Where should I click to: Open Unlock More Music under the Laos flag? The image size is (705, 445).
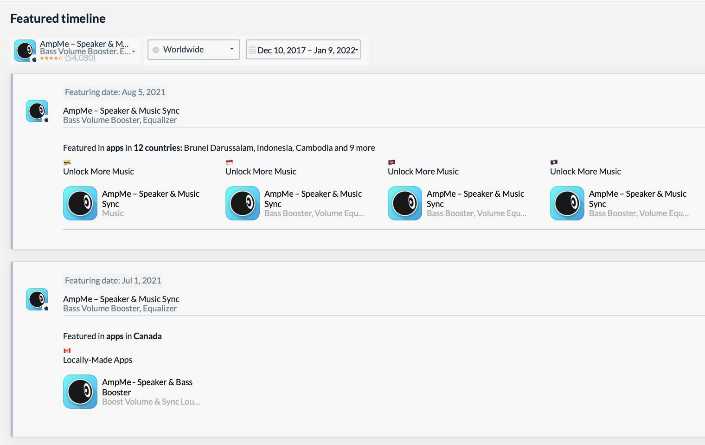tap(585, 171)
